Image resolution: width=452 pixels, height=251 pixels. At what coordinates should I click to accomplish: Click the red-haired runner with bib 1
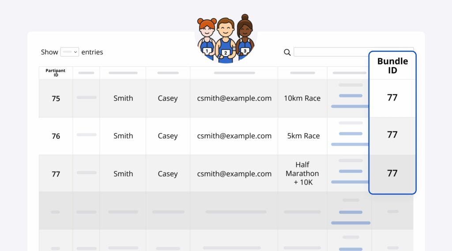coord(207,40)
